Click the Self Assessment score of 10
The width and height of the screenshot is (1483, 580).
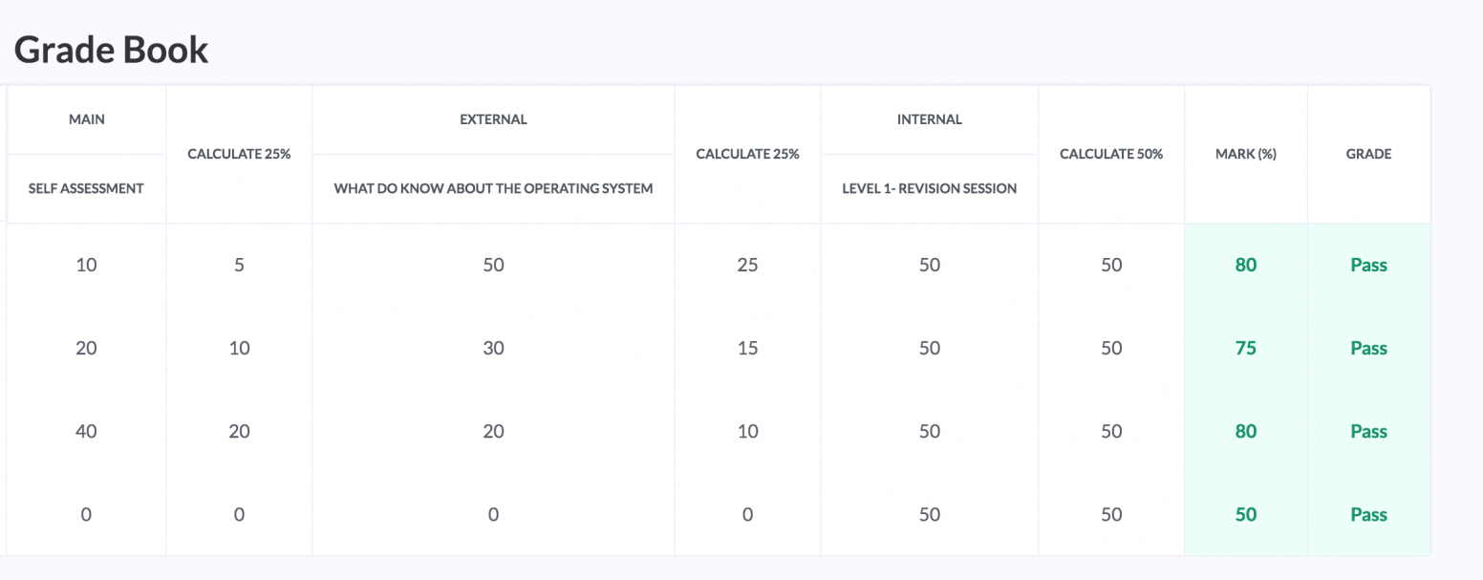[x=86, y=266]
